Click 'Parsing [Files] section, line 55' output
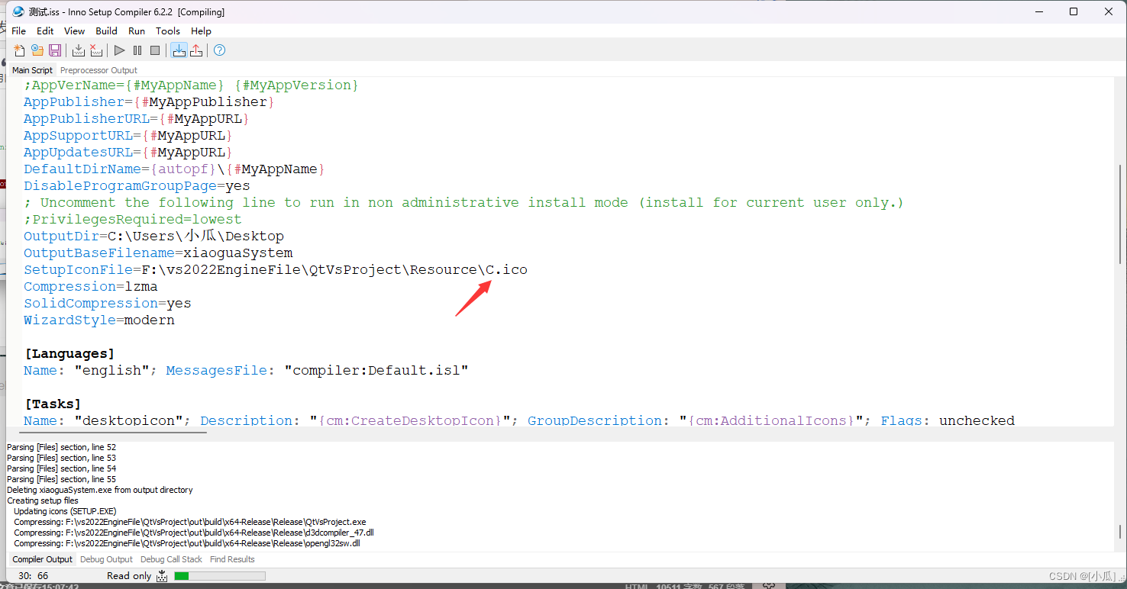 point(62,479)
